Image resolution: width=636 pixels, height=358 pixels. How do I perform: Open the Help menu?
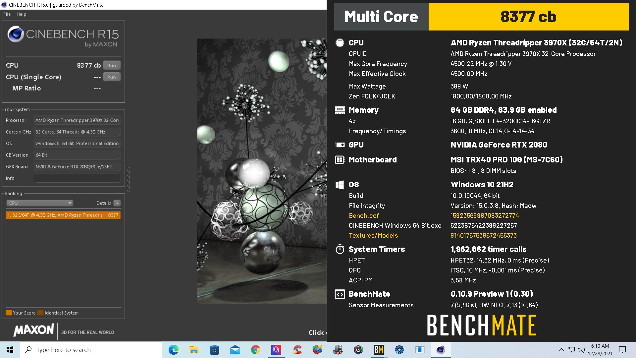pos(21,14)
